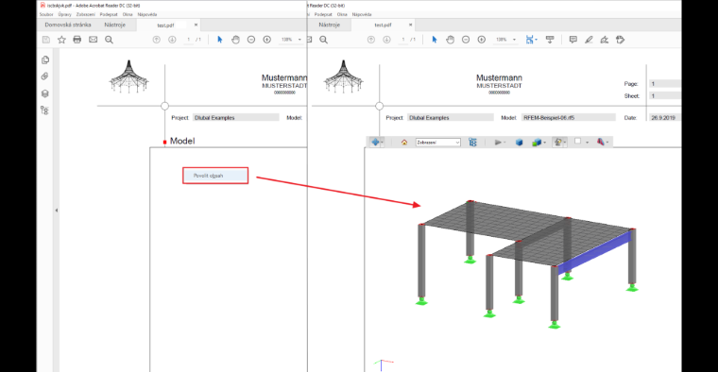The height and width of the screenshot is (372, 718).
Task: Open dropdown arrow next to background color swatch
Action: coord(587,143)
